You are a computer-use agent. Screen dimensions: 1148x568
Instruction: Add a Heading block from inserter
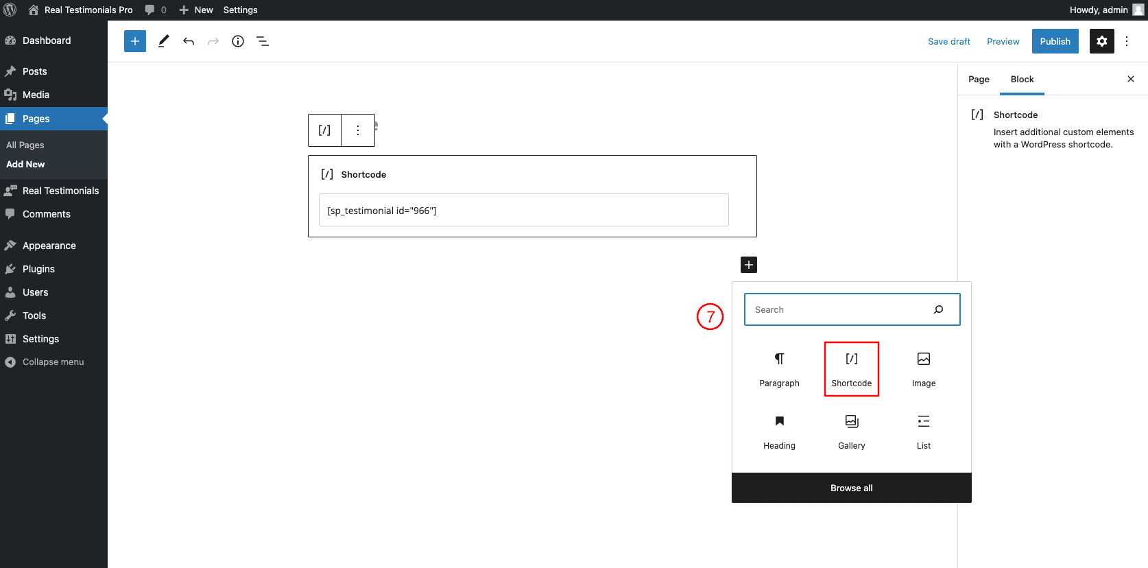click(x=779, y=431)
